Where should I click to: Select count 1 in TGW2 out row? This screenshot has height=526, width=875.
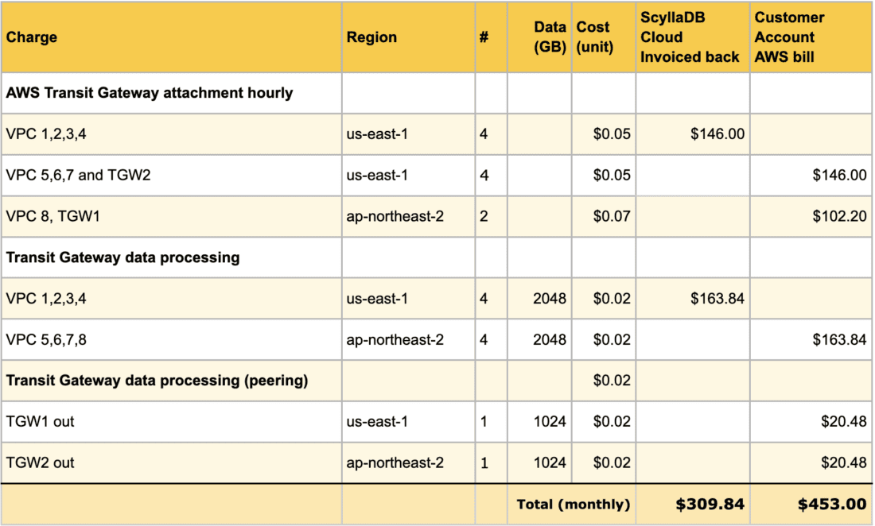(491, 463)
